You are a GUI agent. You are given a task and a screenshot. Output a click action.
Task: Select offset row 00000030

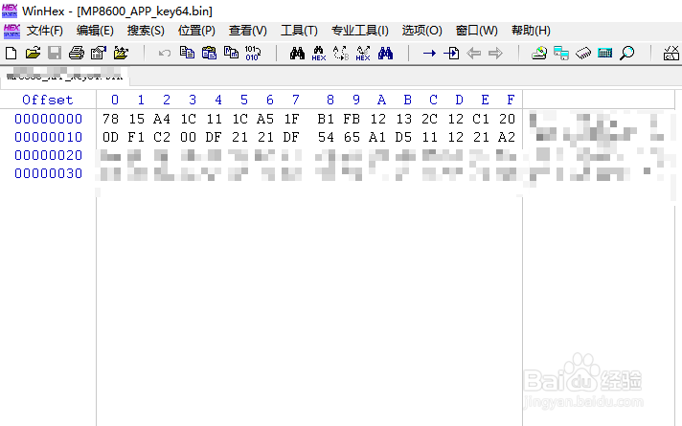point(48,173)
